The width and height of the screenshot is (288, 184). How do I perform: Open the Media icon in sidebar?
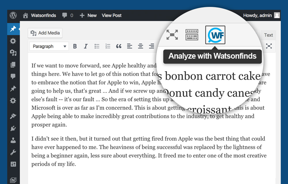click(x=13, y=53)
